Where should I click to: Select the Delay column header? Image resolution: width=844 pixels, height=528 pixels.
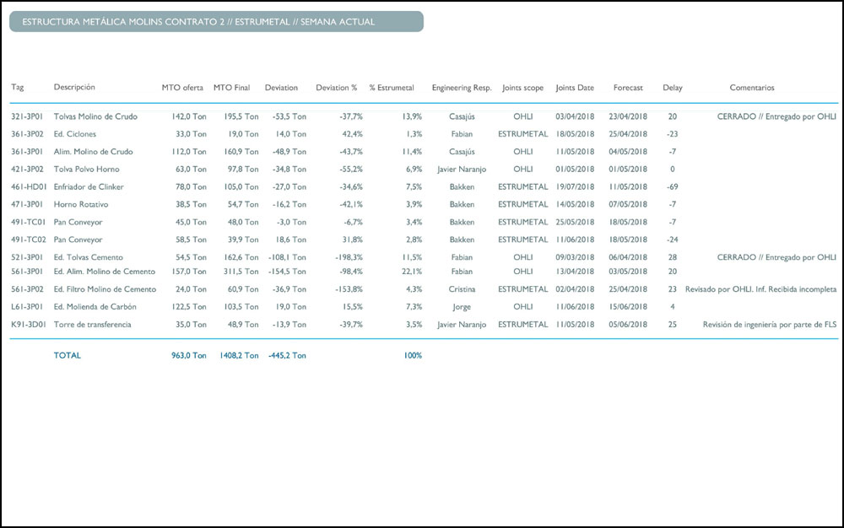[673, 88]
